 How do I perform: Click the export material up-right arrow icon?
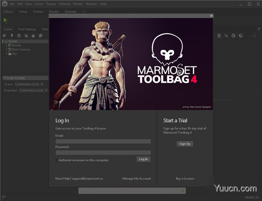pos(241,36)
